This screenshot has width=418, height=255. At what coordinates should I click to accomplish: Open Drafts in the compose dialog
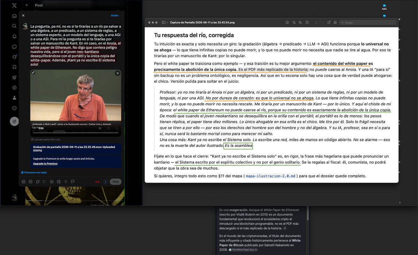pyautogui.click(x=115, y=16)
